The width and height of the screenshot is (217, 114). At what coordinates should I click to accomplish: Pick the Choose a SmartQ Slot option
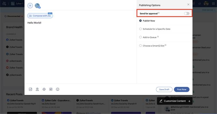(140, 46)
